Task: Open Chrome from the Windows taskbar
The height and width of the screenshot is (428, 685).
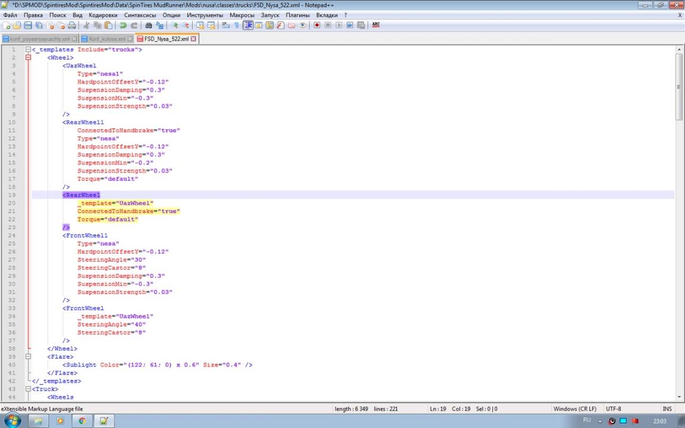Action: (81, 421)
